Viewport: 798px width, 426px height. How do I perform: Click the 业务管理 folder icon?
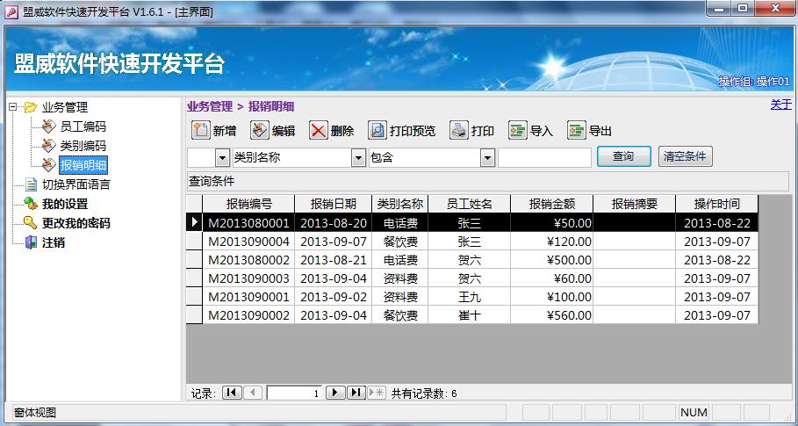pyautogui.click(x=31, y=107)
